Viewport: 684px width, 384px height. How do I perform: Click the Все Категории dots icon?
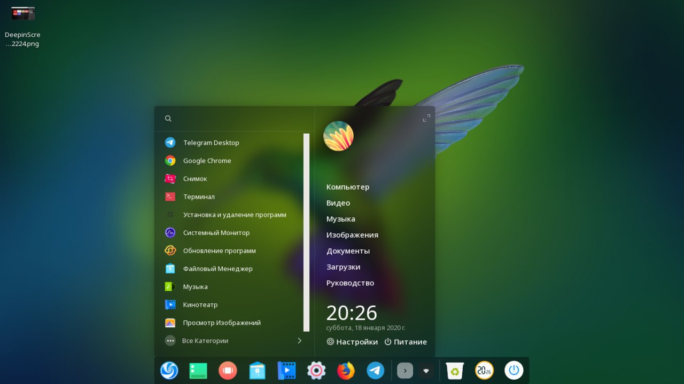pyautogui.click(x=170, y=341)
